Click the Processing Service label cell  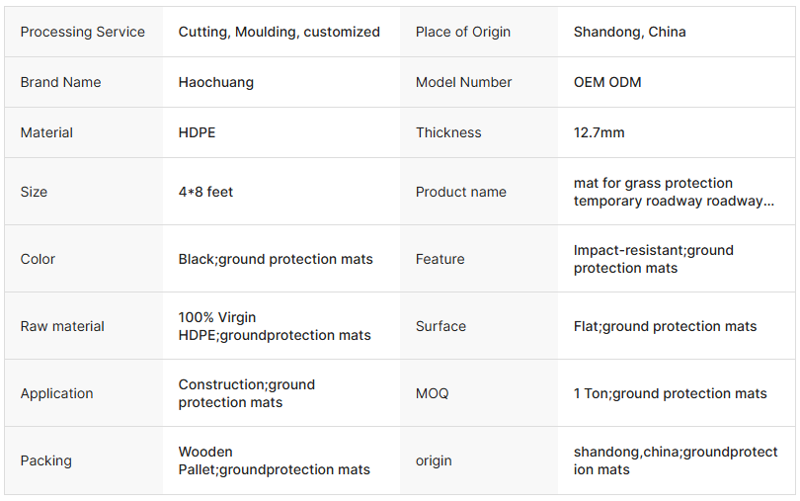[82, 32]
